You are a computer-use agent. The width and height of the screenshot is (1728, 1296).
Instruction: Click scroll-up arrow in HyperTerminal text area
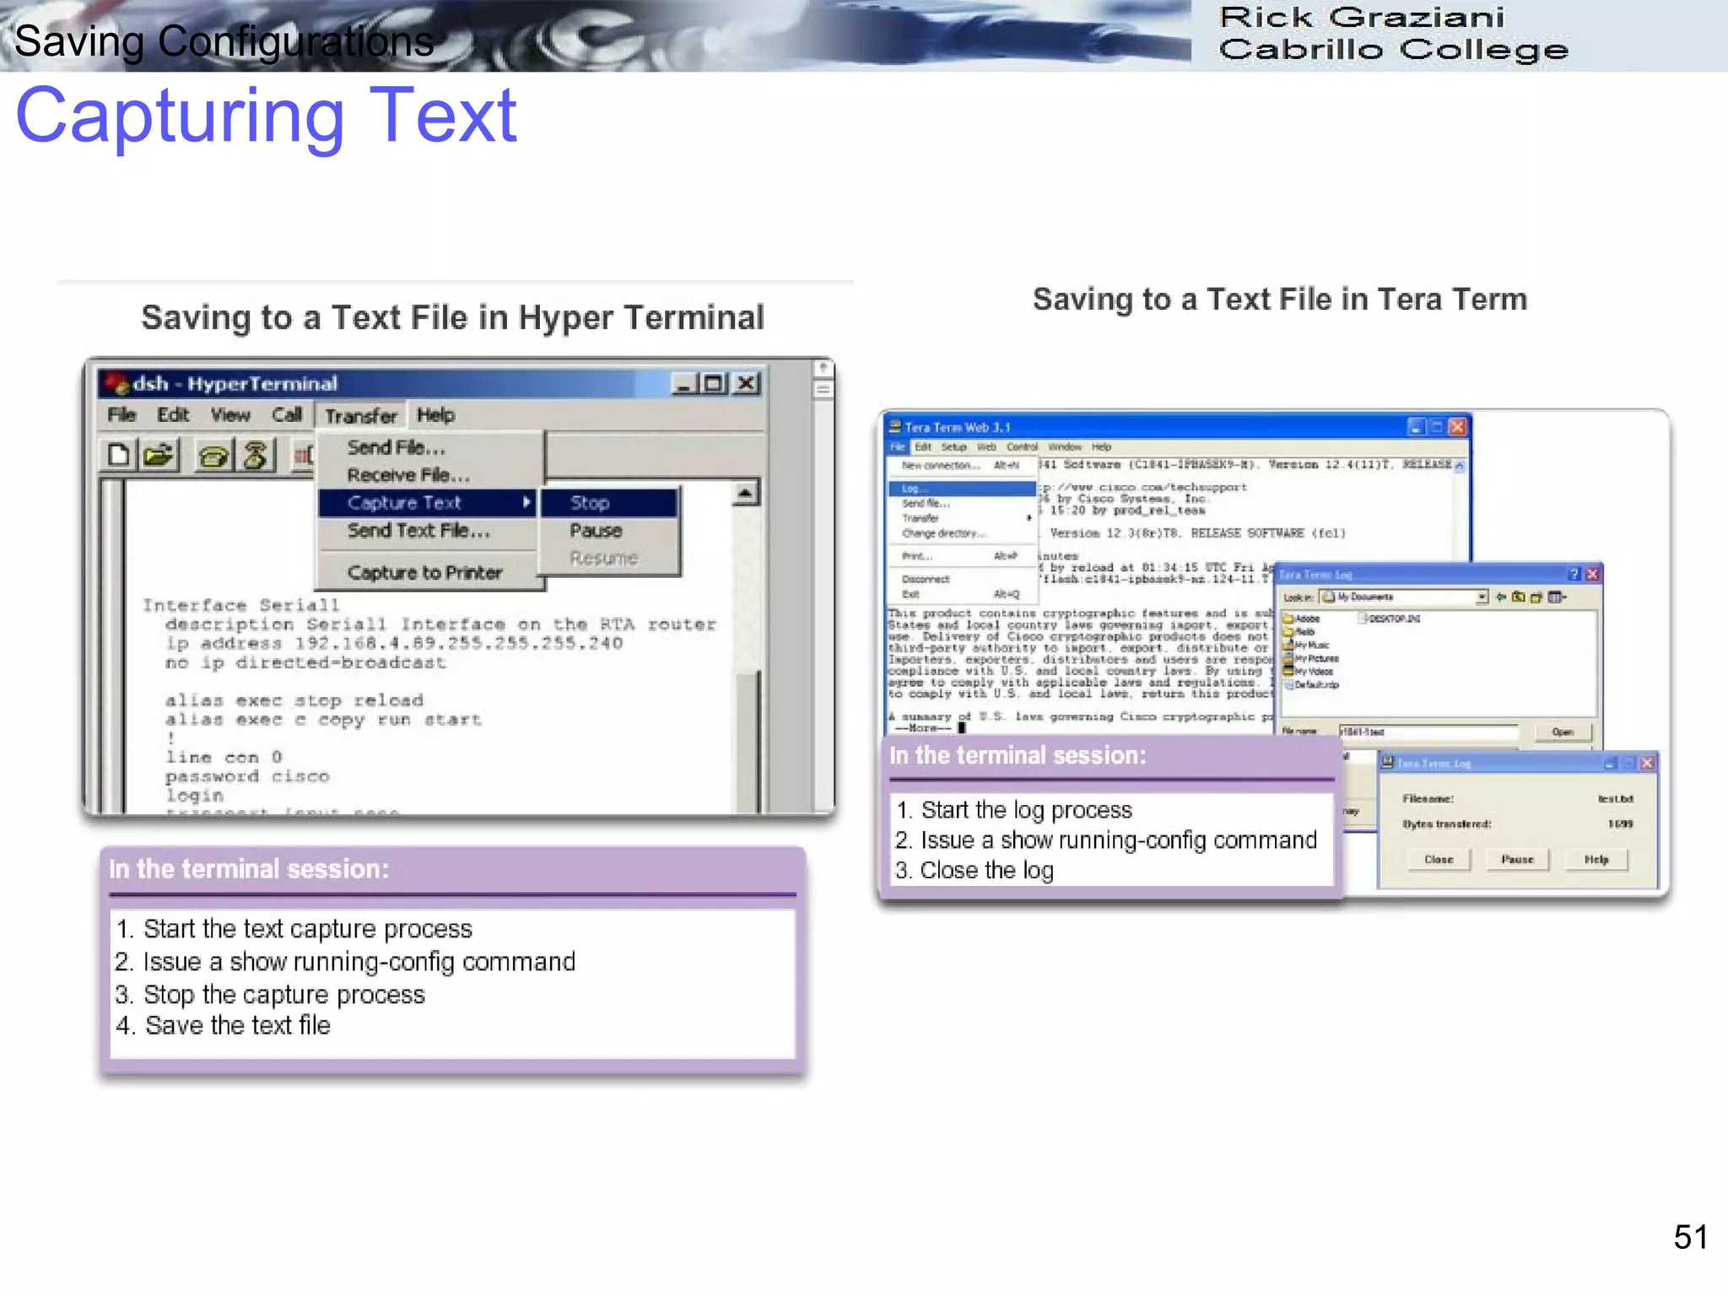[x=746, y=493]
